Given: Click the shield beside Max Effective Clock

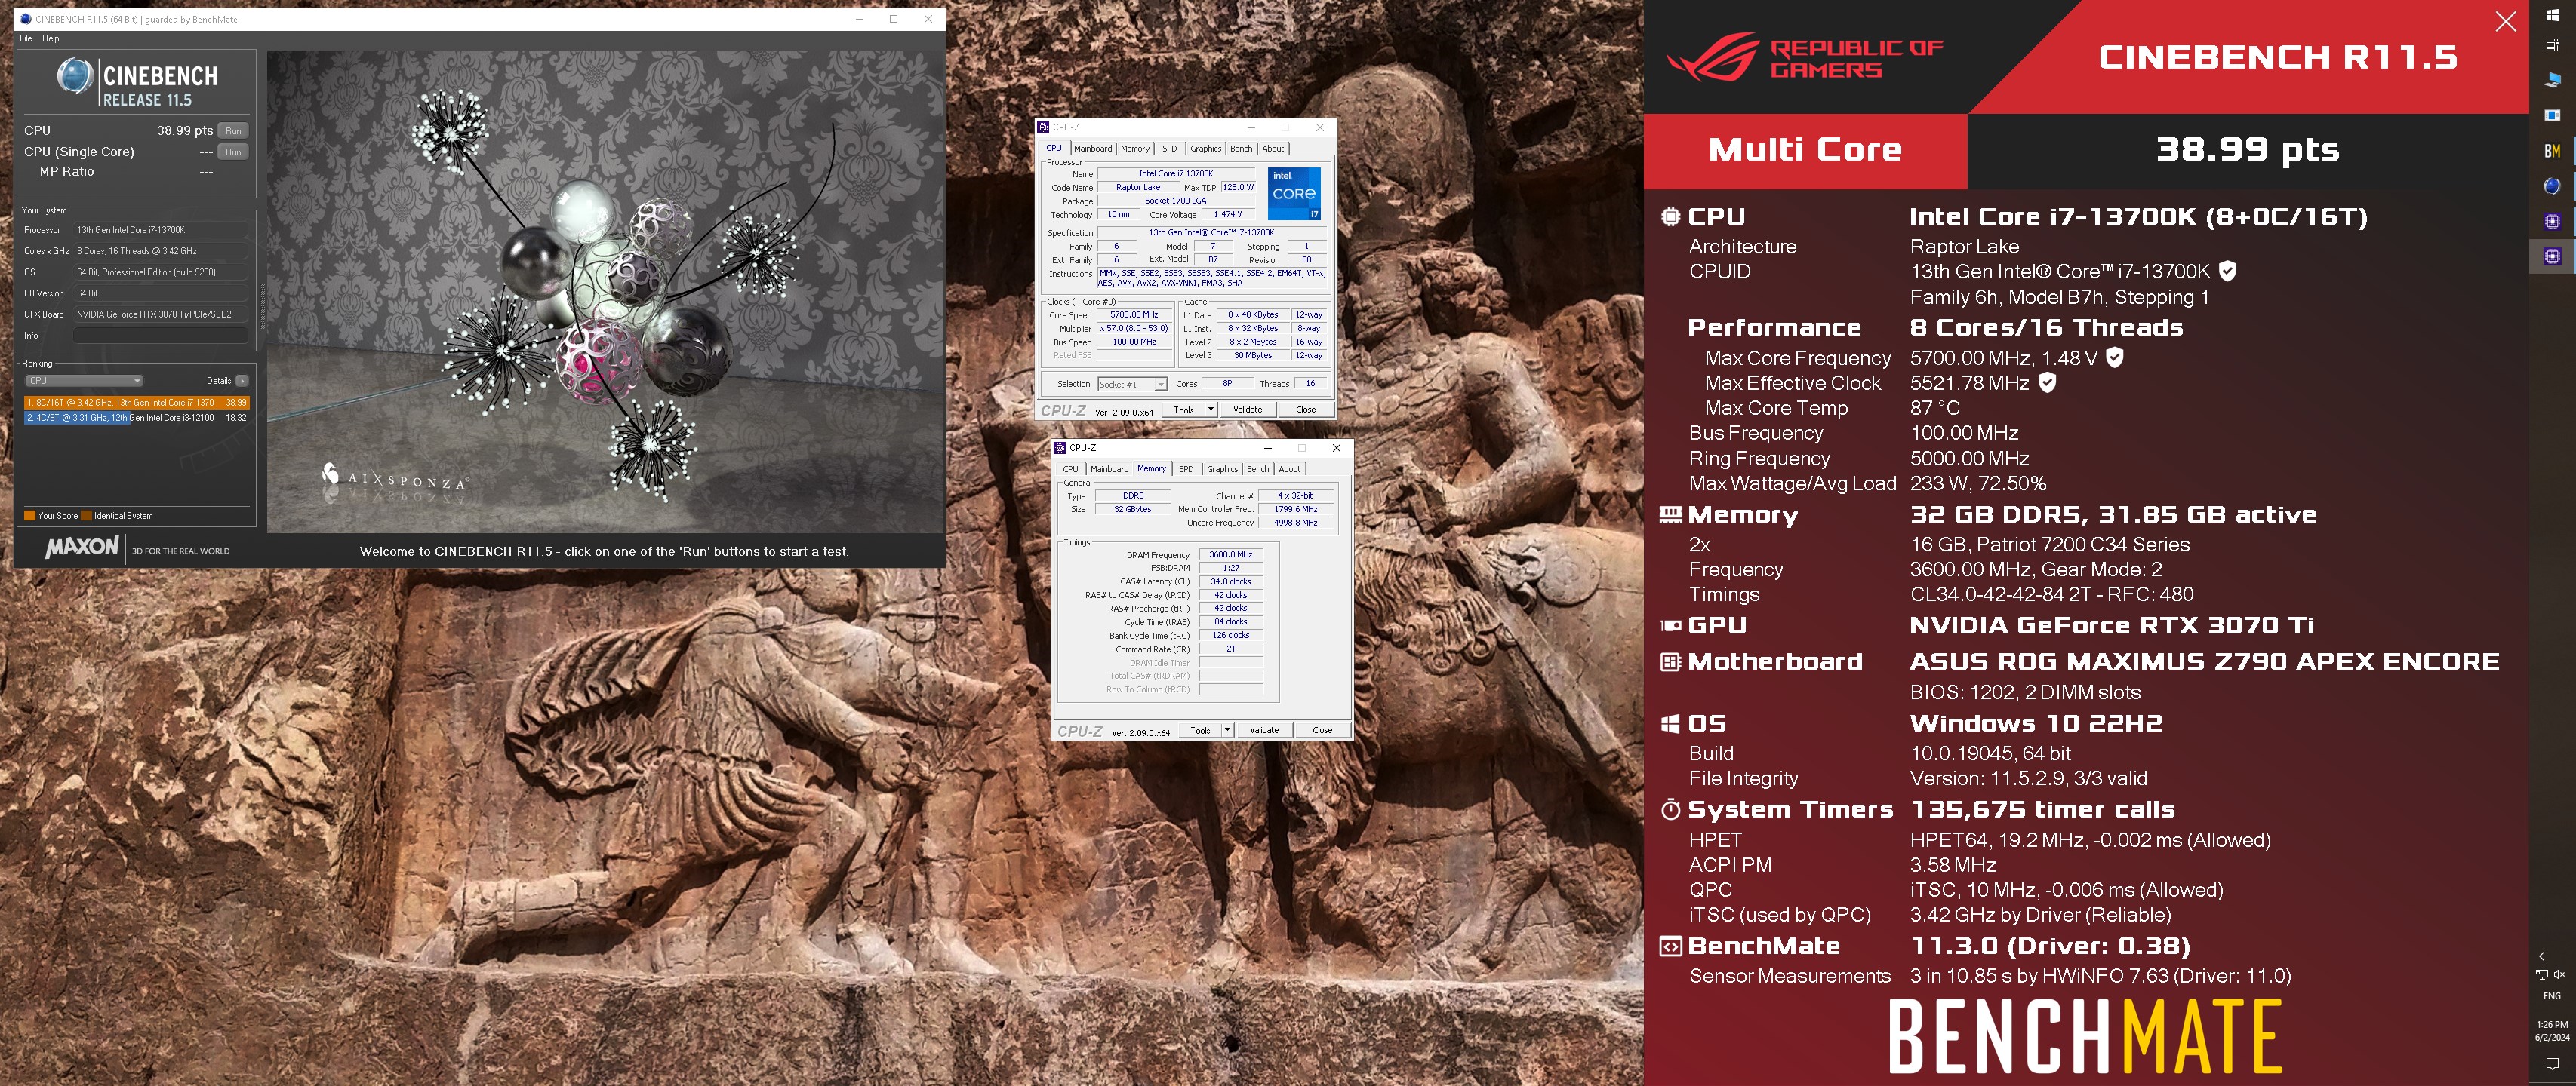Looking at the screenshot, I should point(2047,382).
